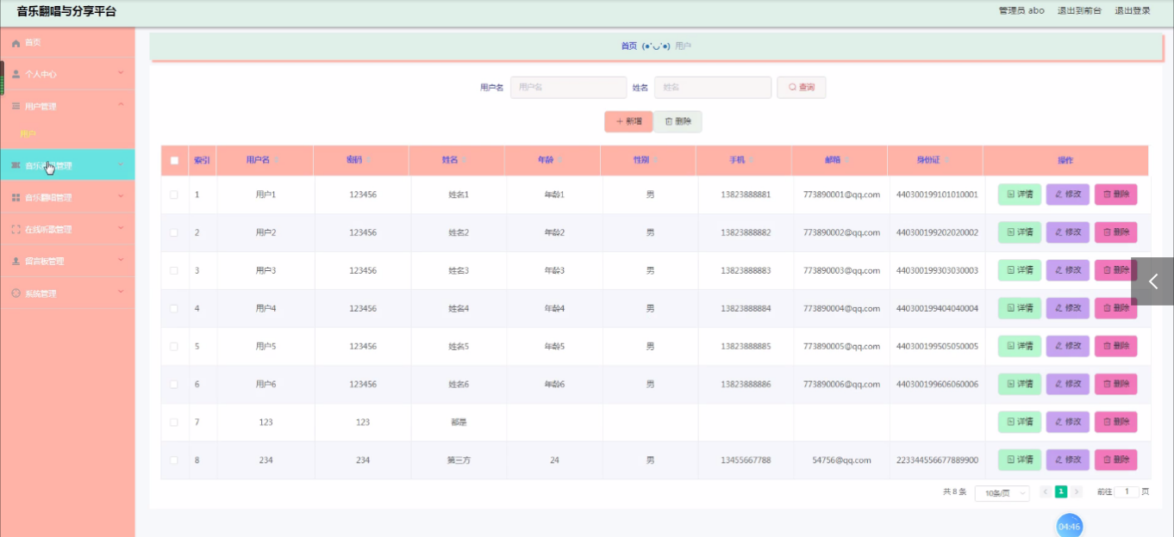Expand the 个人中心 menu chevron
Viewport: 1174px width, 537px height.
click(121, 73)
